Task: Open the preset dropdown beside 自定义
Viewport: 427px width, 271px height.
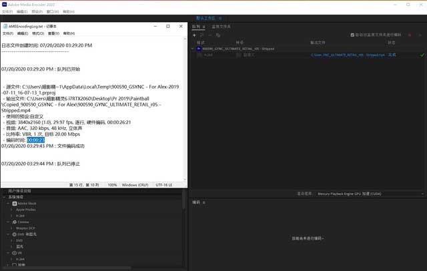Action: coord(239,55)
